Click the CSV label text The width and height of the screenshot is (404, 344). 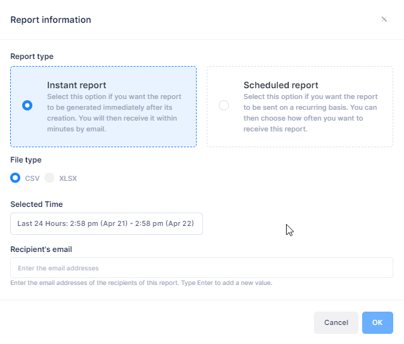pyautogui.click(x=32, y=178)
